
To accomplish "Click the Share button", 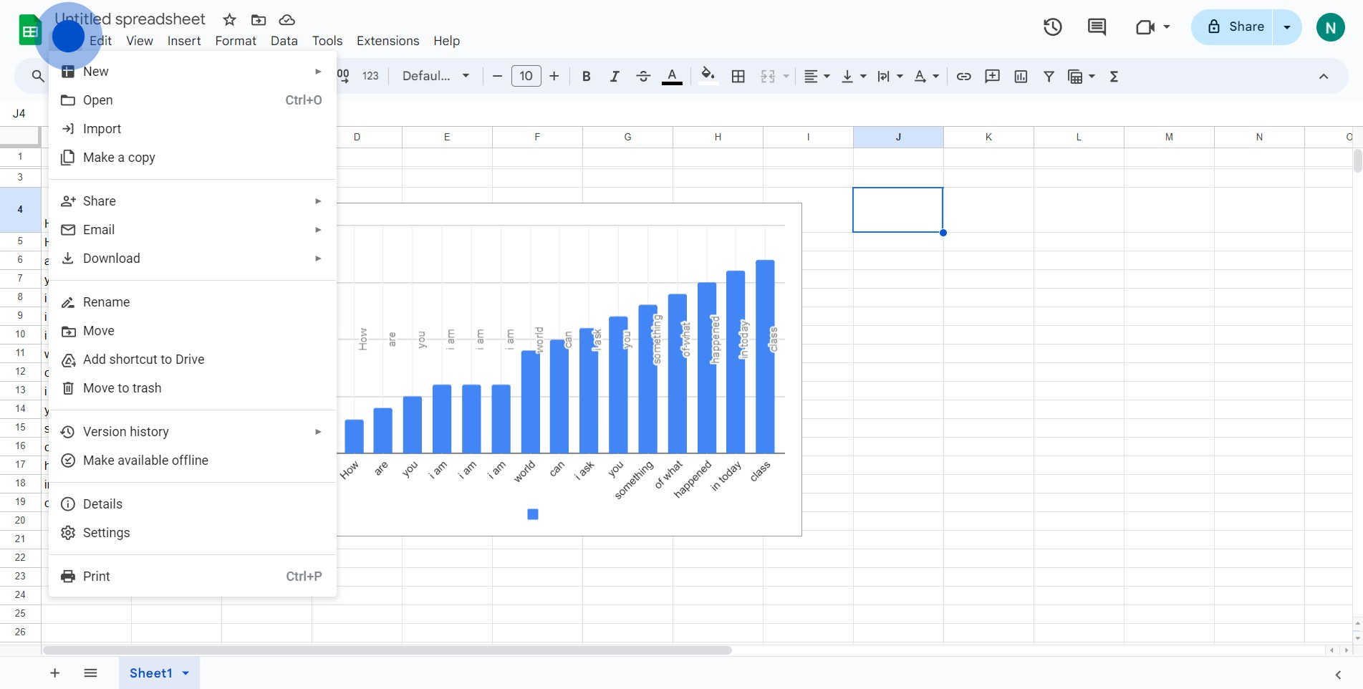I will pos(1236,26).
